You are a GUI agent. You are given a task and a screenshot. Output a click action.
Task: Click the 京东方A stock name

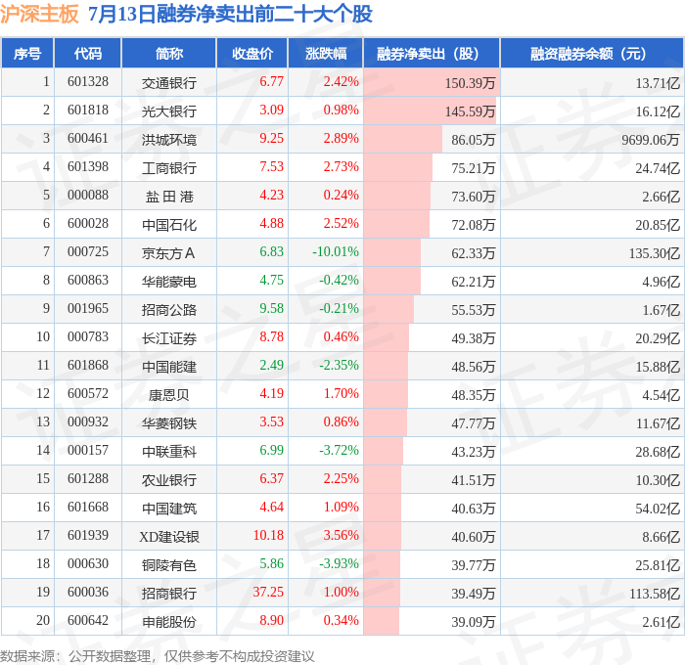click(168, 253)
